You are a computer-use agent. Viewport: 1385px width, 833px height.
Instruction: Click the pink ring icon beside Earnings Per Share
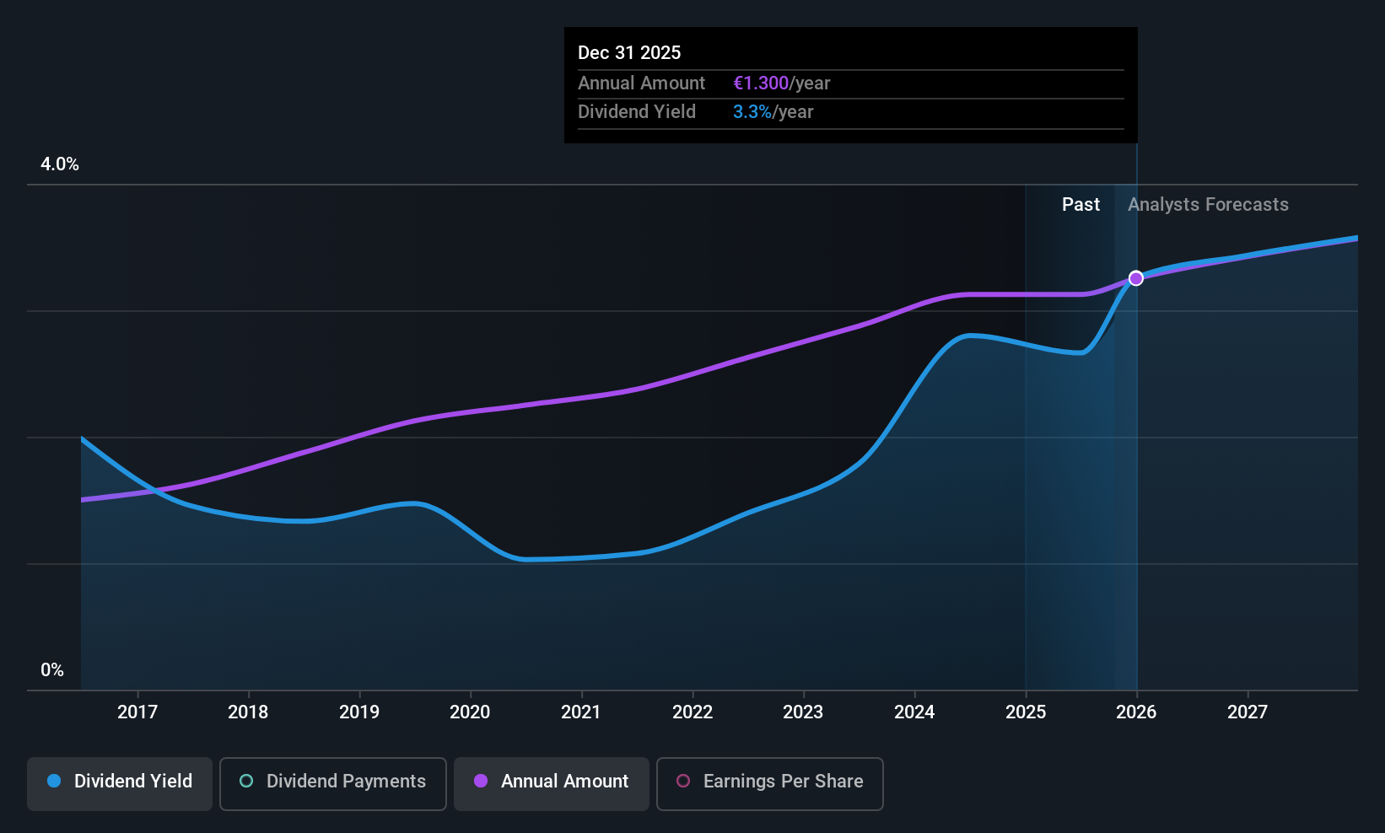[x=683, y=782]
